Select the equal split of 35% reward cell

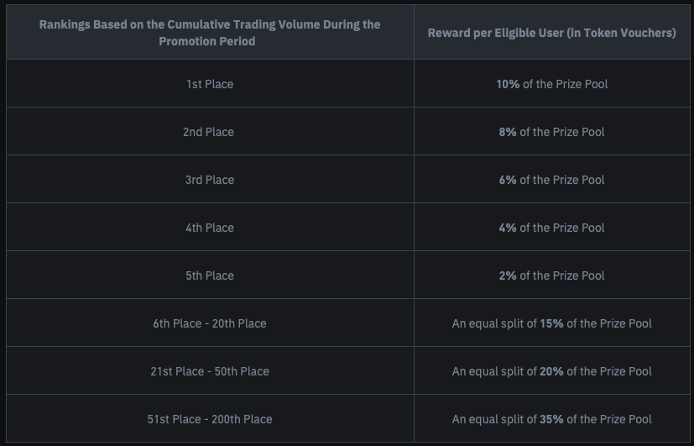[x=551, y=419]
